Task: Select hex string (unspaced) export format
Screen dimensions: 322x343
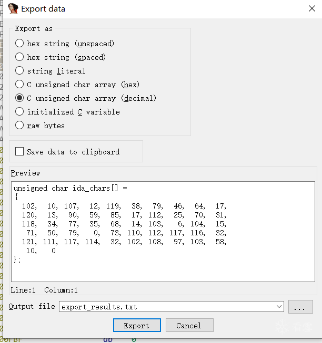Action: [19, 44]
